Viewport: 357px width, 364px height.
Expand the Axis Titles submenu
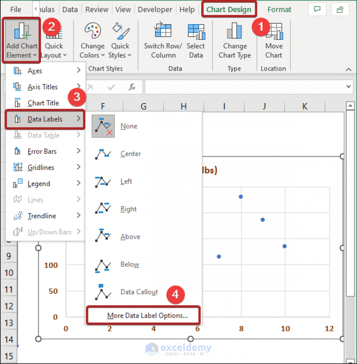click(x=46, y=86)
